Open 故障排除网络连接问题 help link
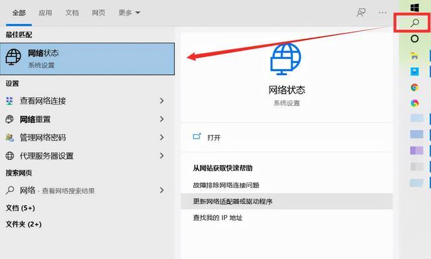This screenshot has width=431, height=259. click(x=226, y=185)
